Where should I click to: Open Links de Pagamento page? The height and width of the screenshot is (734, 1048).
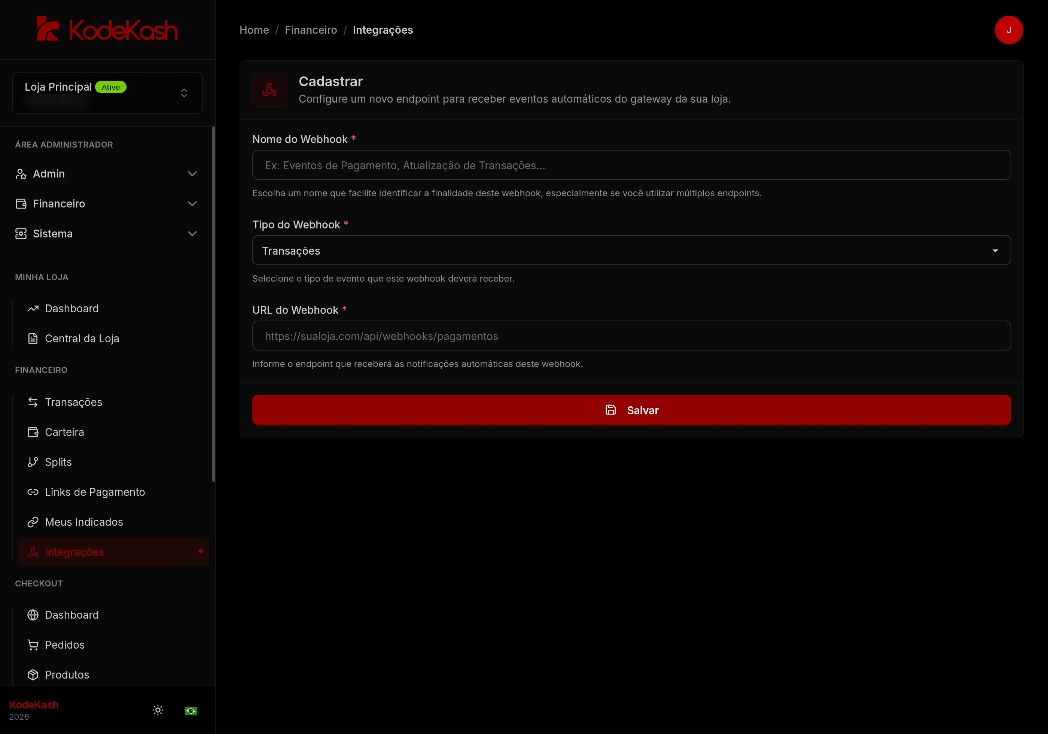113,492
